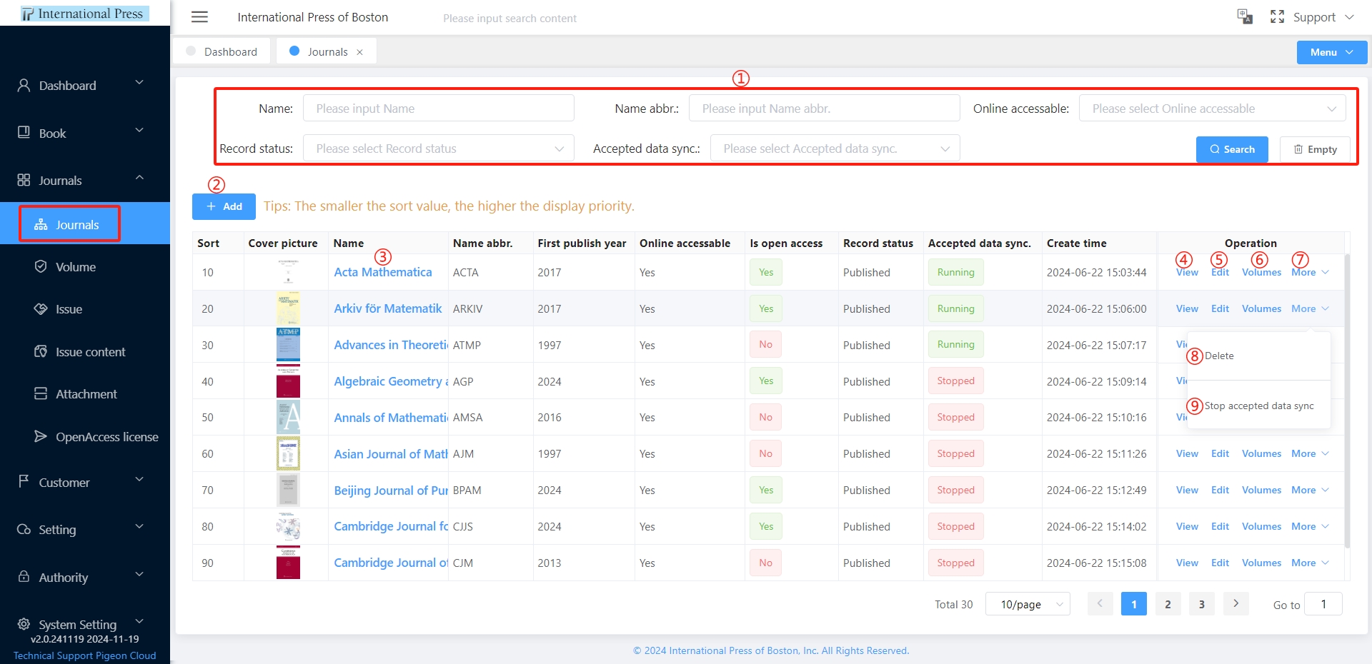Click the Dashboard user icon in sidebar

[24, 85]
